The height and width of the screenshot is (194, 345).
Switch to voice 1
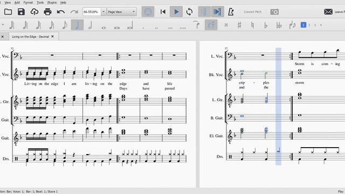coord(303,25)
